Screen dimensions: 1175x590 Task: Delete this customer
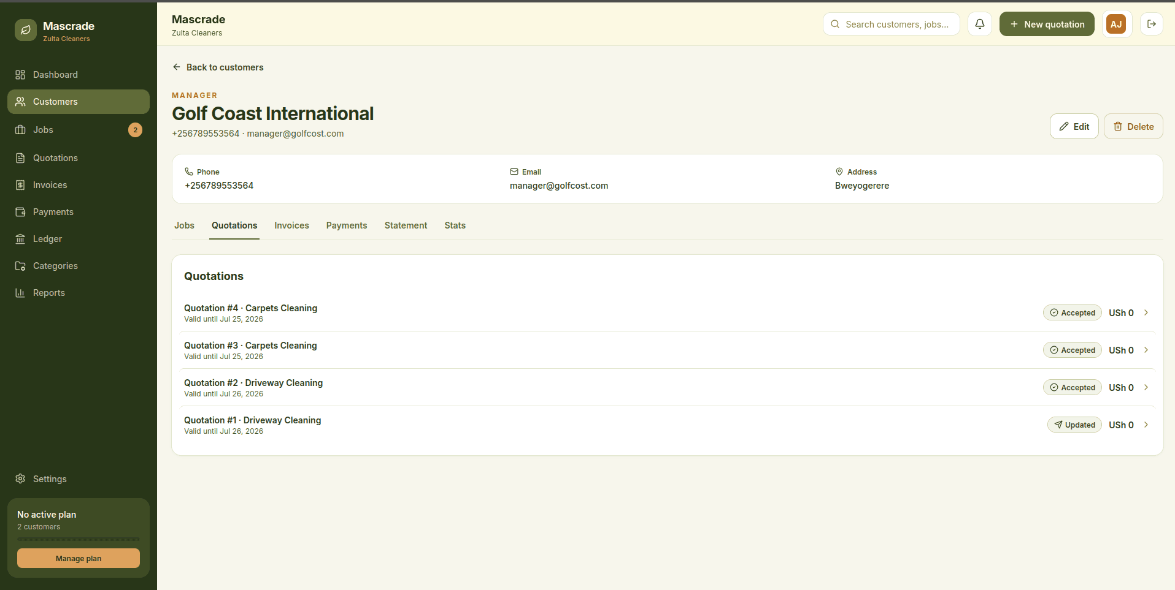(1133, 126)
